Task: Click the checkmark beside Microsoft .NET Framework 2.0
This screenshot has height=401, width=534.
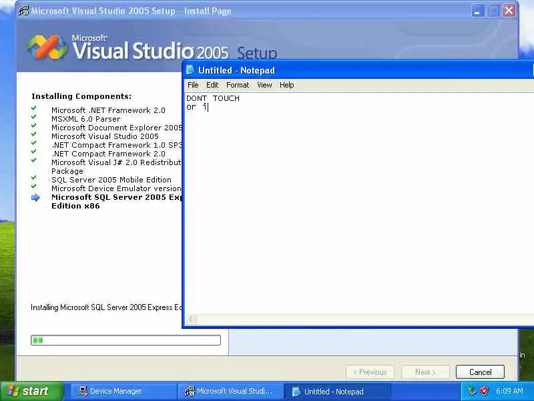Action: 34,108
